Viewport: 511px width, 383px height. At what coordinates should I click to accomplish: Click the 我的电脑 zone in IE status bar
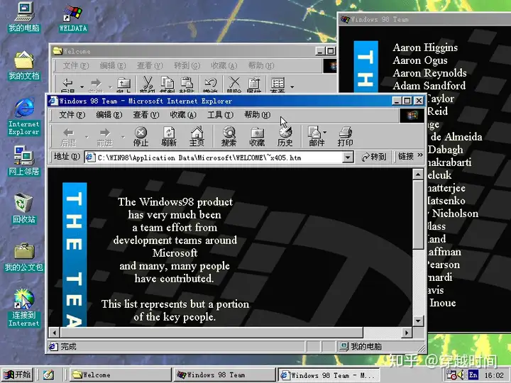coord(361,346)
